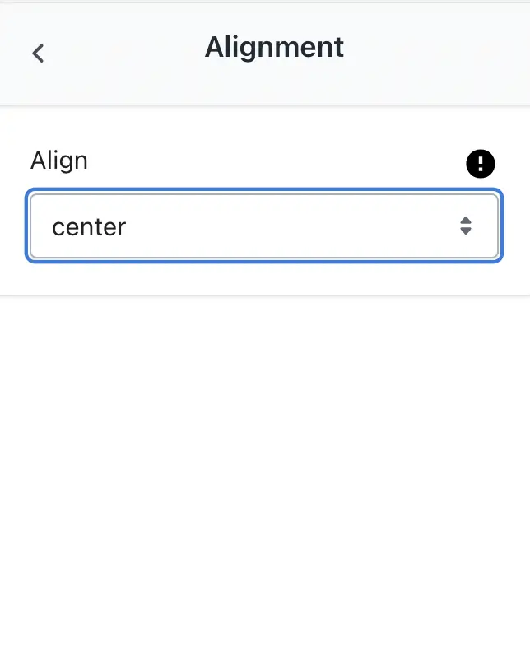This screenshot has height=652, width=530.
Task: Click the exclamation info icon beside Align
Action: click(480, 164)
